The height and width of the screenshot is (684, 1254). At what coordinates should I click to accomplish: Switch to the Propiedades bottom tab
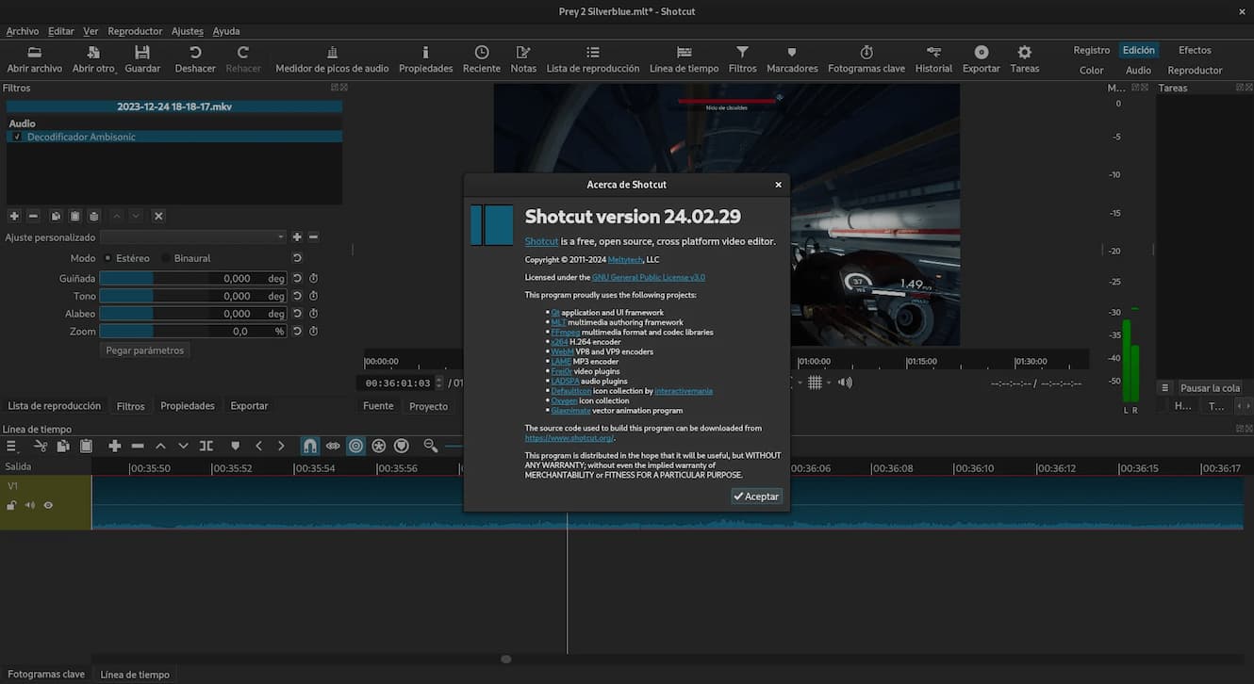pos(188,406)
